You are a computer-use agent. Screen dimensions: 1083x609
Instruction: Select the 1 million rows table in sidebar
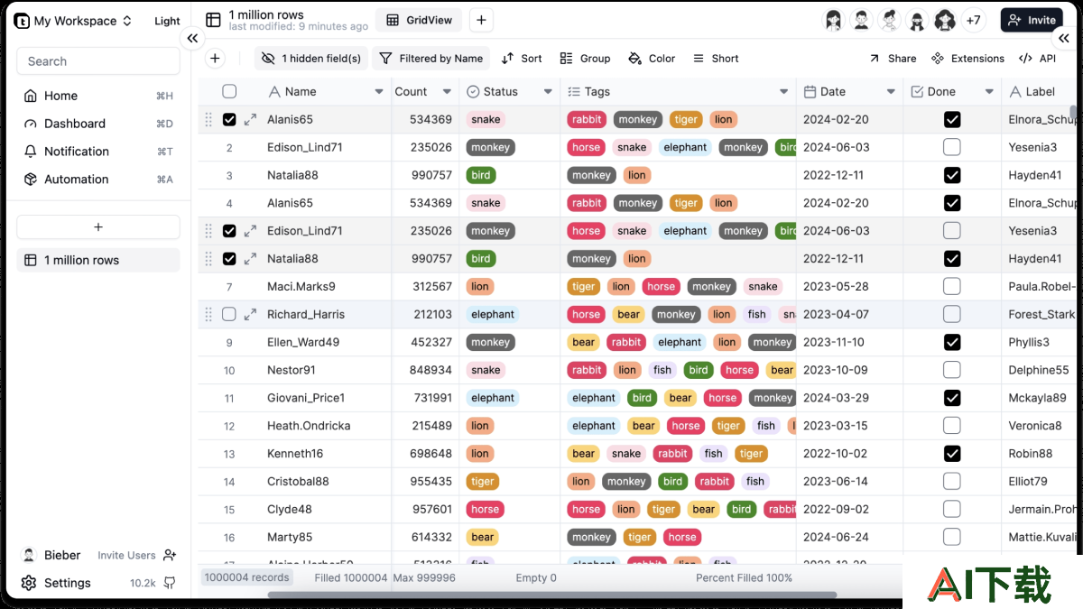98,260
